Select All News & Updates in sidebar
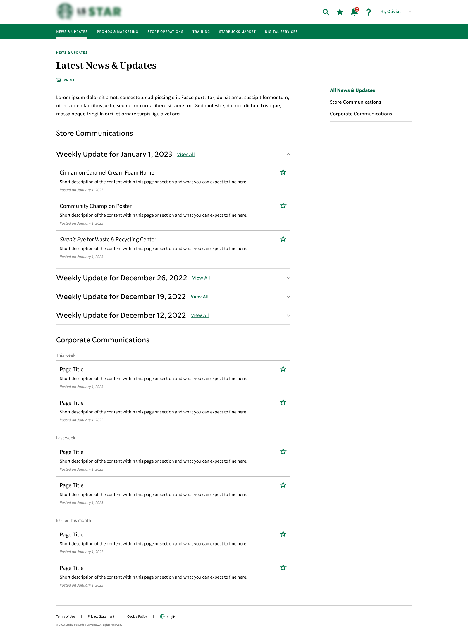The height and width of the screenshot is (636, 468). pyautogui.click(x=352, y=90)
